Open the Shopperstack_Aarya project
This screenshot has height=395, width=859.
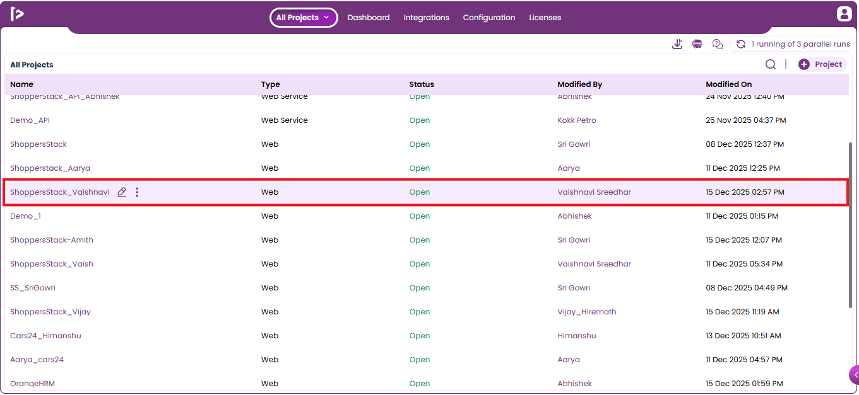coord(50,168)
